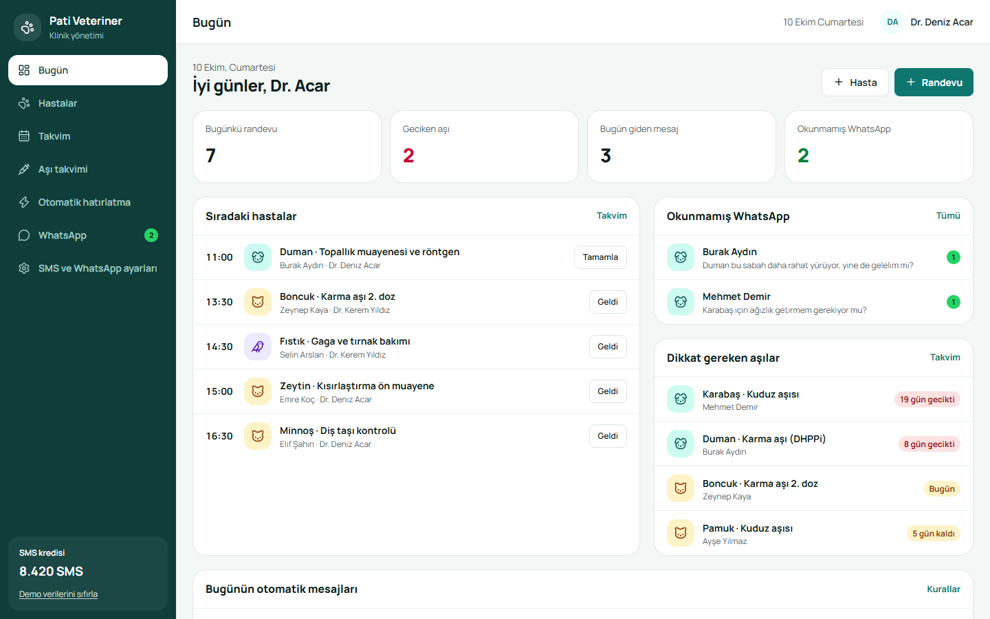Mark Fıstık as Geldi
The width and height of the screenshot is (990, 619).
click(x=608, y=347)
